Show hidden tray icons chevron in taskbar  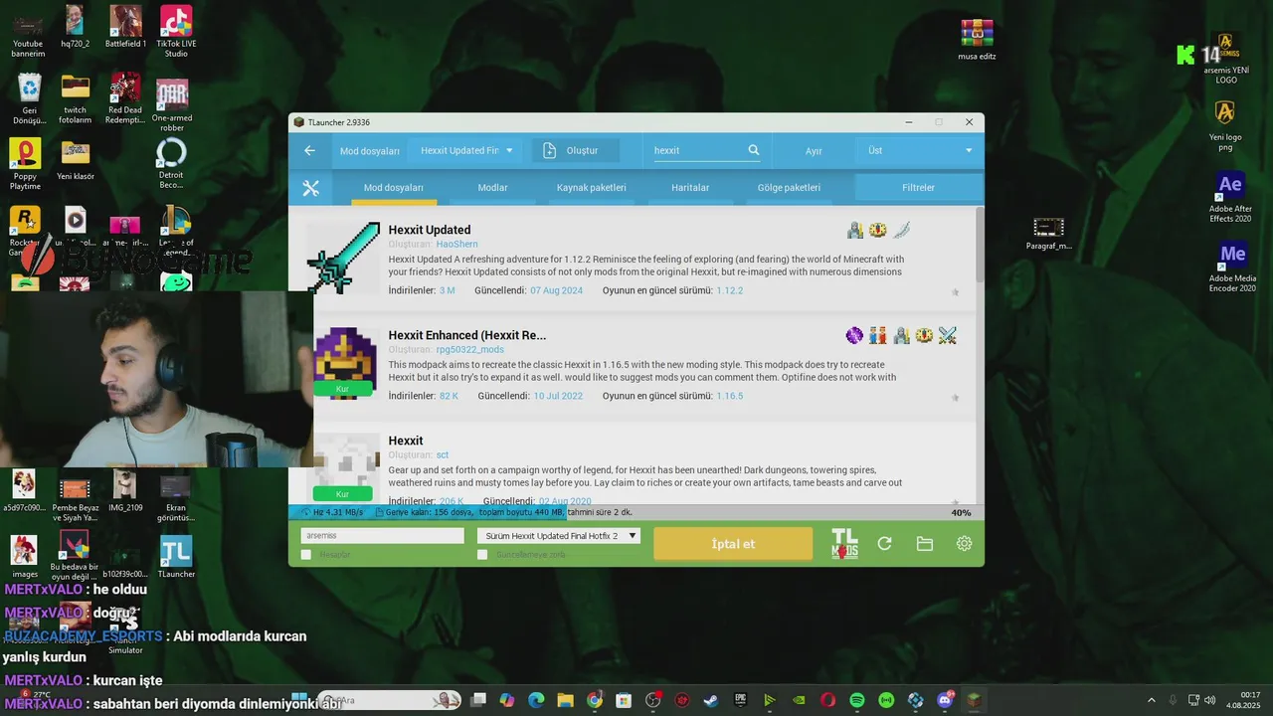click(1152, 700)
